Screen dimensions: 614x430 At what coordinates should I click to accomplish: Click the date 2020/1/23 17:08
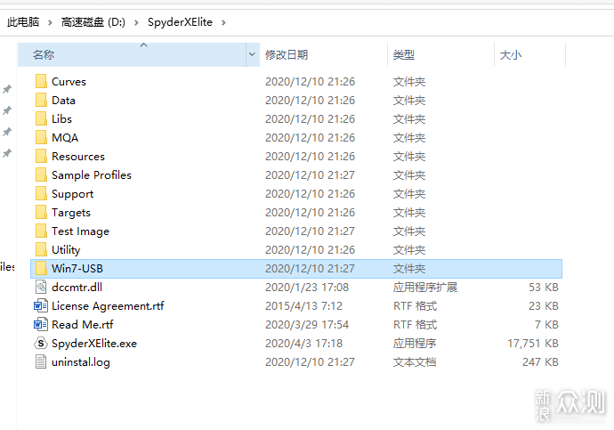click(307, 287)
